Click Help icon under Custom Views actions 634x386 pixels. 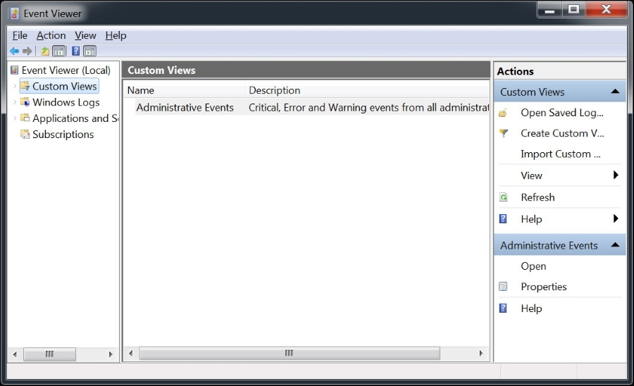(503, 218)
